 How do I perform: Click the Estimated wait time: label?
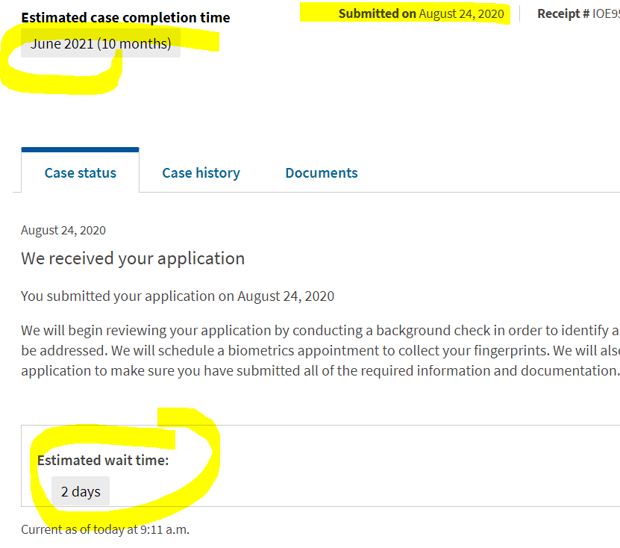(x=103, y=461)
